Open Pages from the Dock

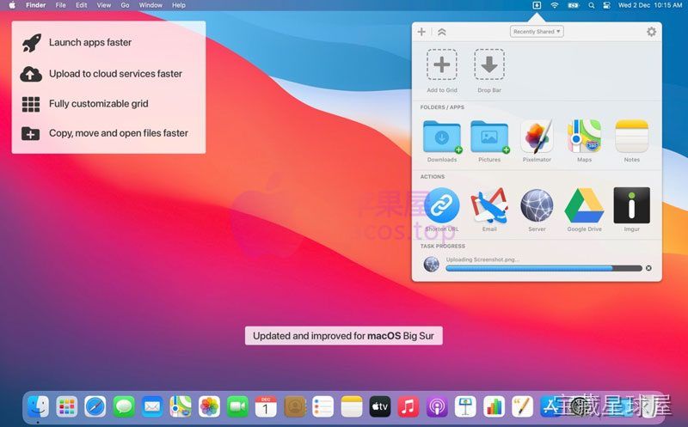tap(523, 406)
